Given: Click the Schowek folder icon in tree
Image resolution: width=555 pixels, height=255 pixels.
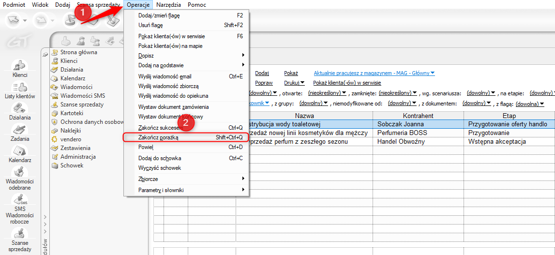Looking at the screenshot, I should coord(55,165).
